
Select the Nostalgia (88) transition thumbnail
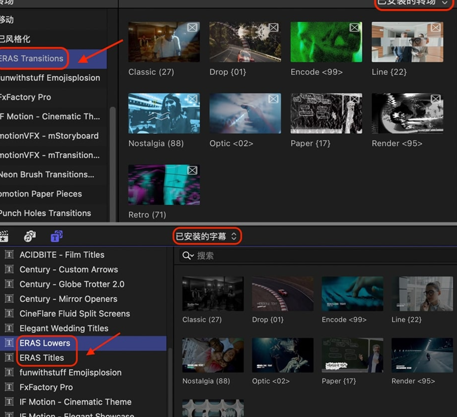(164, 113)
